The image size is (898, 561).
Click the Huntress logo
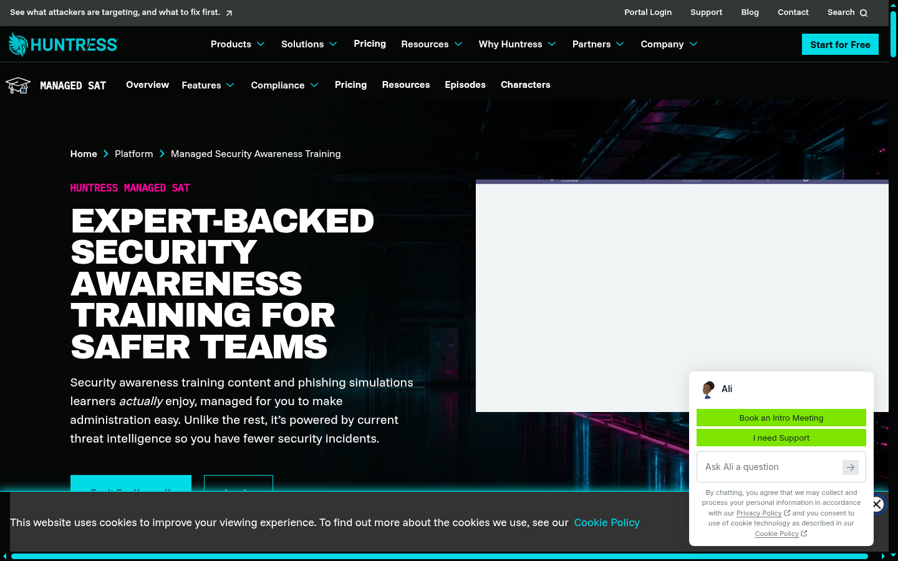point(63,44)
